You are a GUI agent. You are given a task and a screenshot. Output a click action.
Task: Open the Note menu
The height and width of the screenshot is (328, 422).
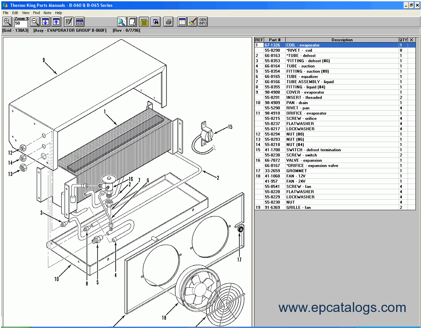tap(47, 13)
